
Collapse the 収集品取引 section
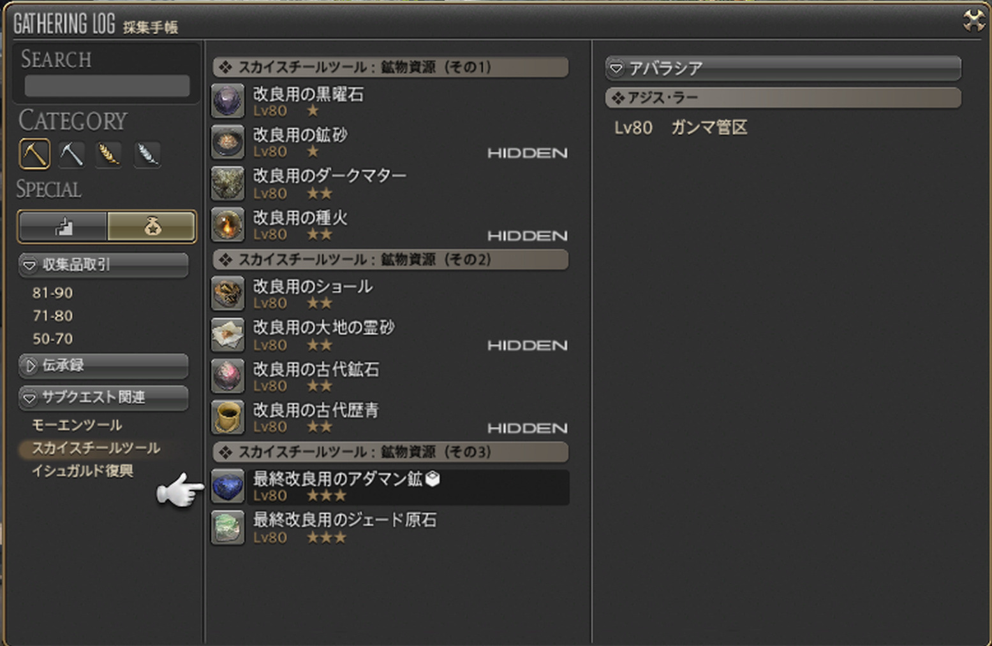click(x=103, y=264)
